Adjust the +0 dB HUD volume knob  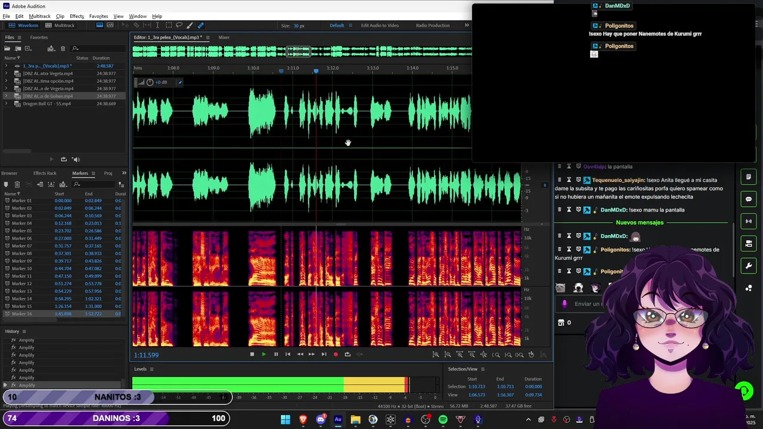(x=150, y=82)
